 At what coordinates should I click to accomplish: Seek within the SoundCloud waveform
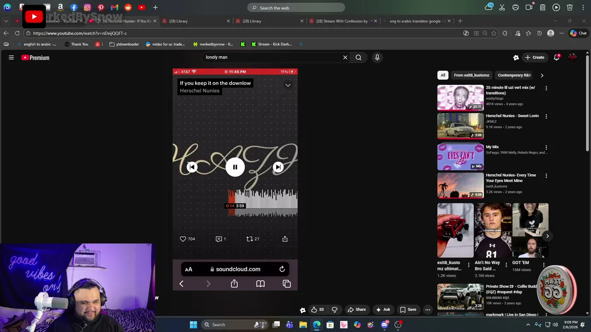[x=262, y=202]
